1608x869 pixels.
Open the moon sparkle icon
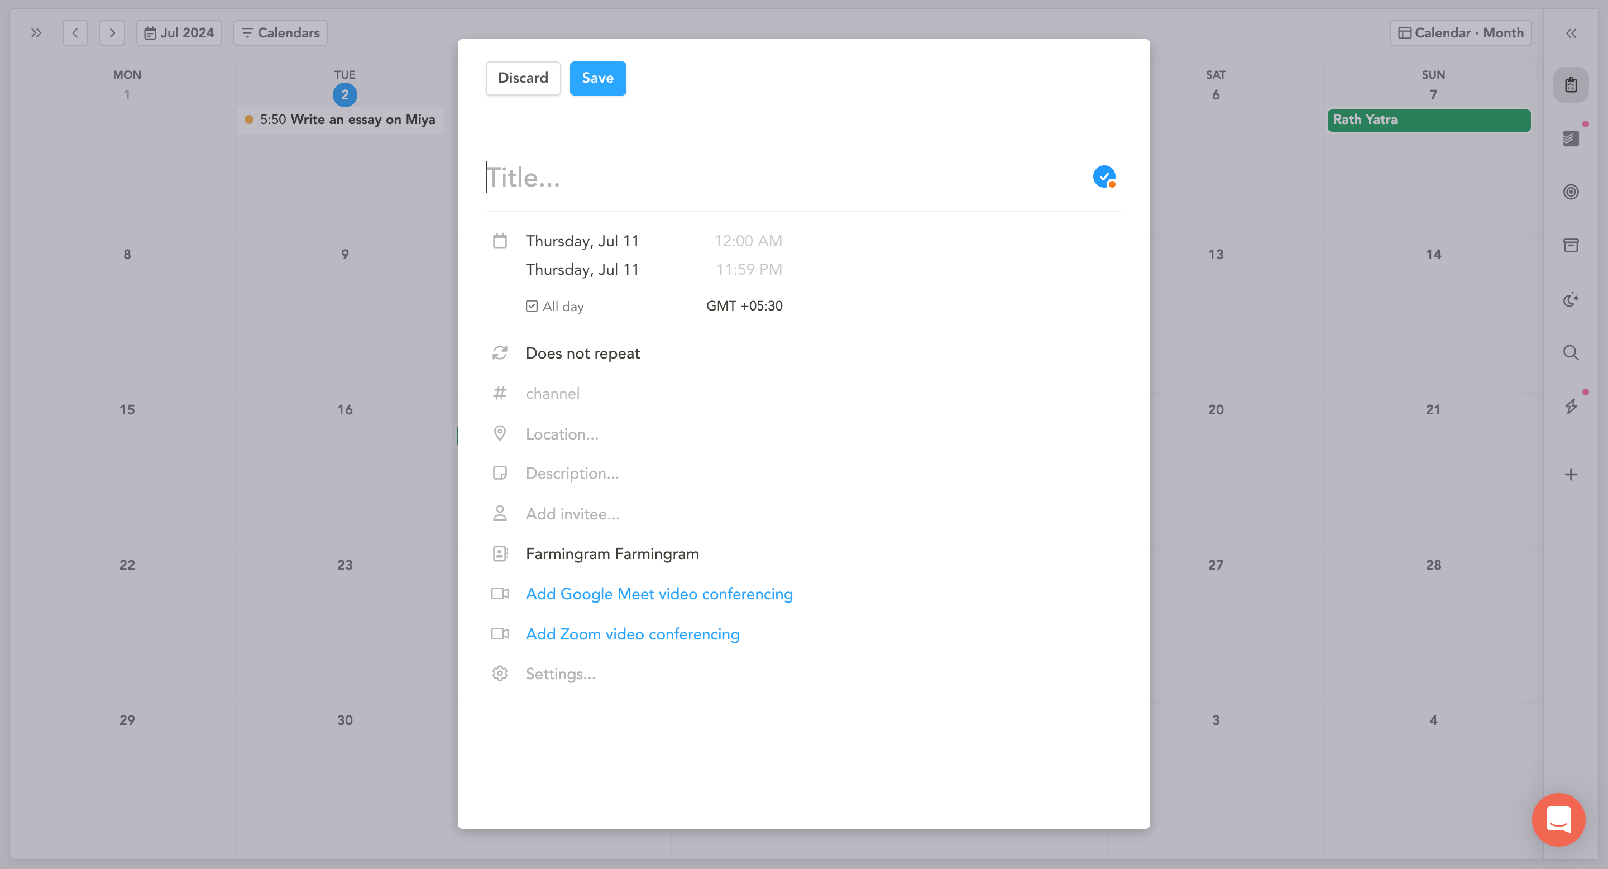[x=1571, y=300]
